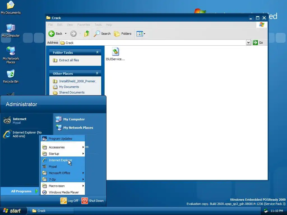Image resolution: width=287 pixels, height=215 pixels.
Task: Click Windows flag logo in Crack window
Action: [x=262, y=25]
